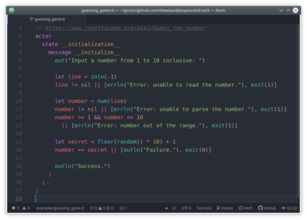This screenshot has width=307, height=220.
Task: Place cursor on the outln("Success.") line
Action: click(82, 166)
